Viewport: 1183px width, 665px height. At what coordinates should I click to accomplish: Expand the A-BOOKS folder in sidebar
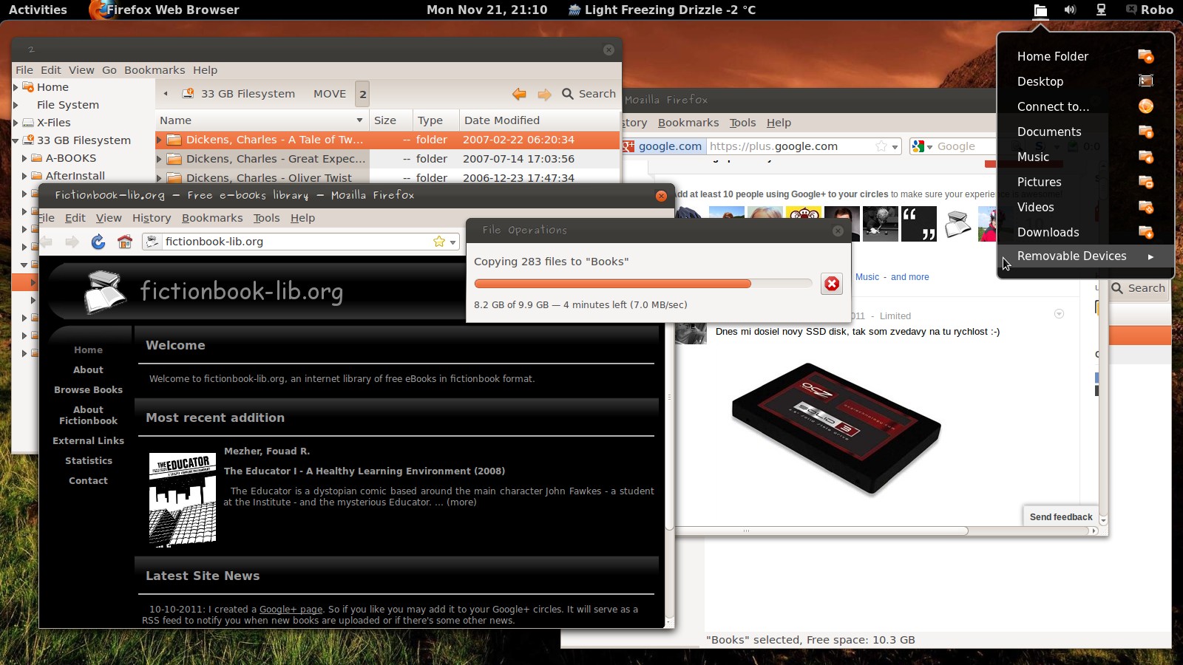[x=24, y=158]
